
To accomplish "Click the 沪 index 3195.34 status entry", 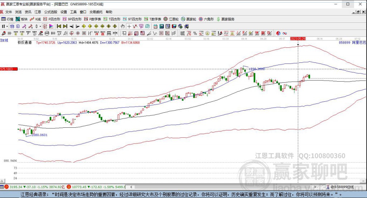I will (34, 187).
